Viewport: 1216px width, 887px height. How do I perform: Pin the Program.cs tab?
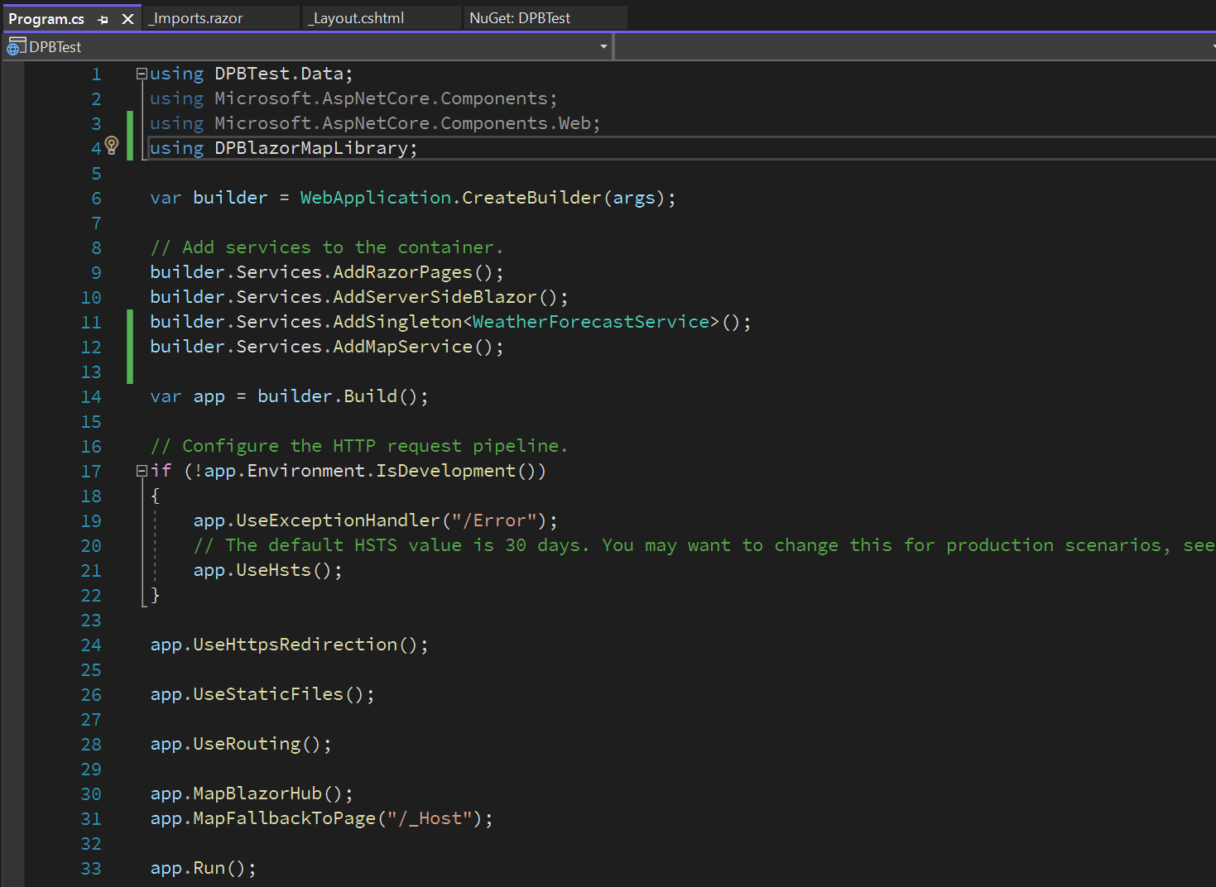coord(103,19)
